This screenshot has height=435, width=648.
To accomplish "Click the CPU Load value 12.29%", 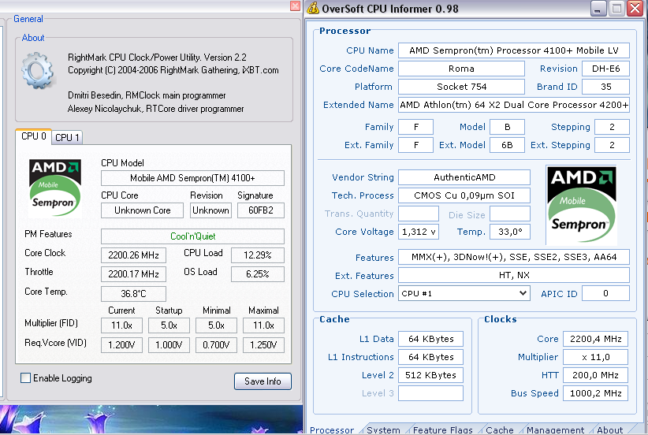I will 258,255.
